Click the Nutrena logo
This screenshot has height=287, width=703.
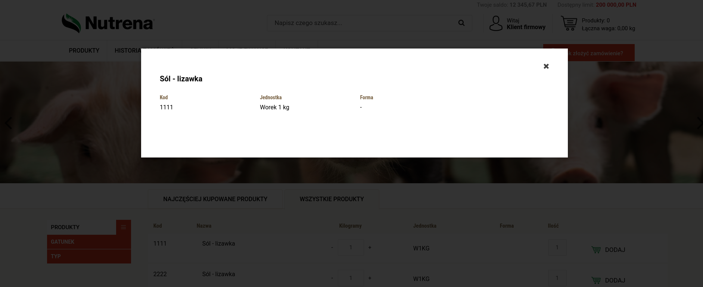click(108, 23)
